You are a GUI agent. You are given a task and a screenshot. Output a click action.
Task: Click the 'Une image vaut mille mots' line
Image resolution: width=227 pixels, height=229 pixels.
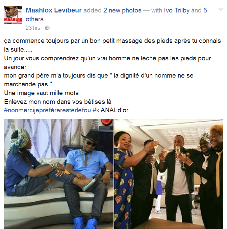click(x=42, y=93)
